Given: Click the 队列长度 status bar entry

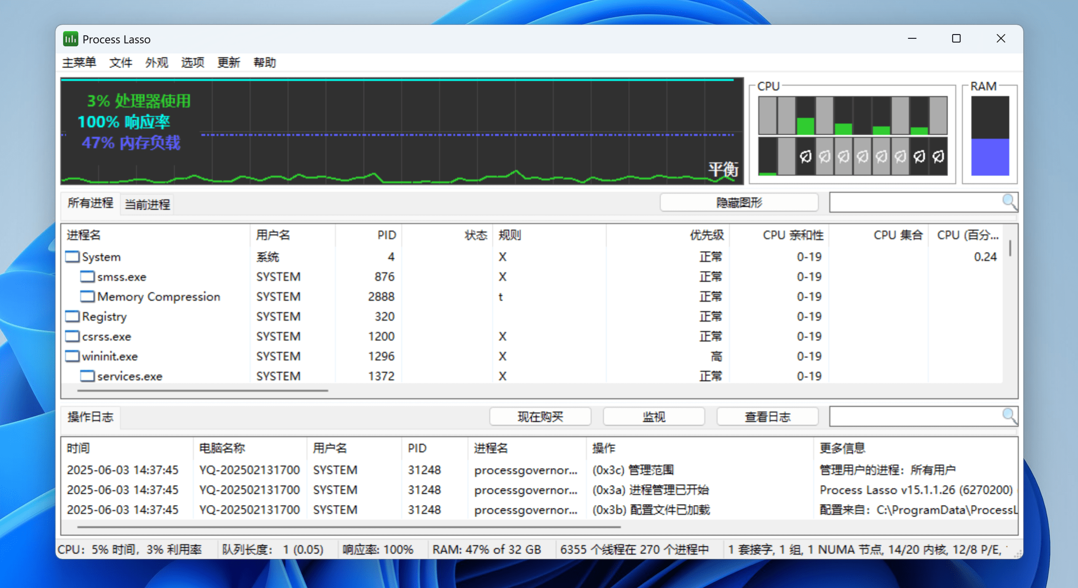Looking at the screenshot, I should (x=272, y=549).
